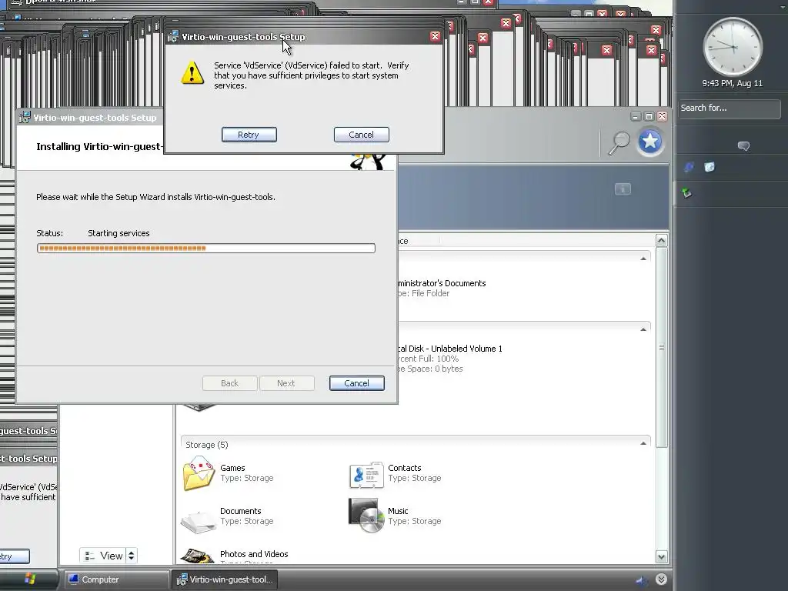This screenshot has width=788, height=591.
Task: Click the speech bubble icon in sidebar
Action: 743,145
